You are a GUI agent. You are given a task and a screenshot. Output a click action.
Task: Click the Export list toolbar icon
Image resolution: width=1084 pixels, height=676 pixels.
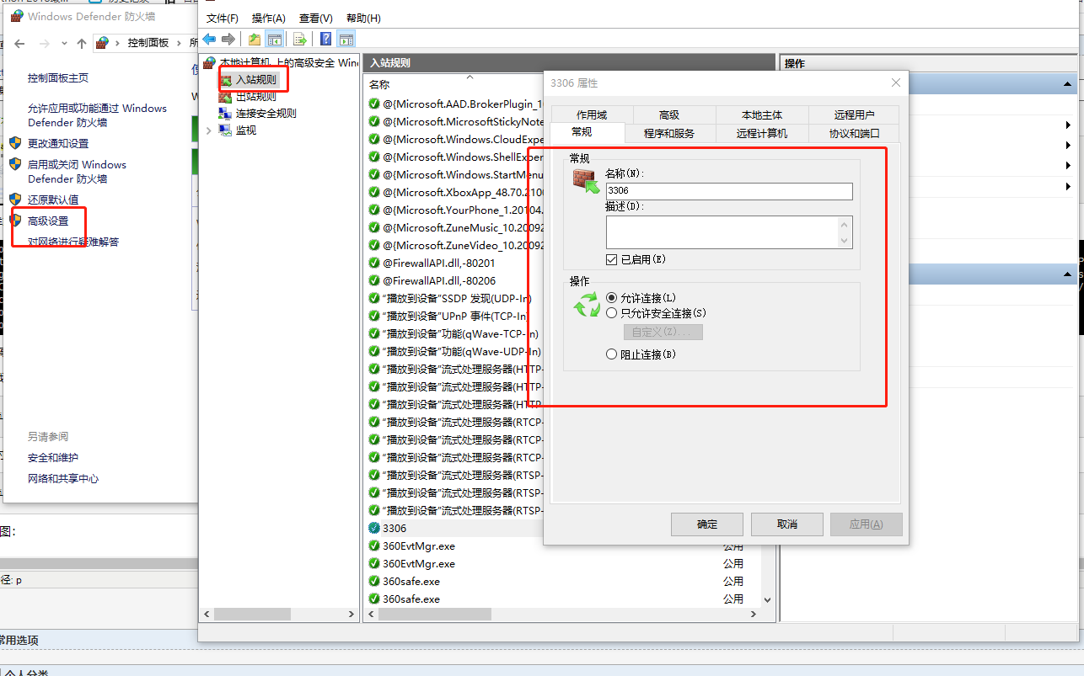point(299,39)
